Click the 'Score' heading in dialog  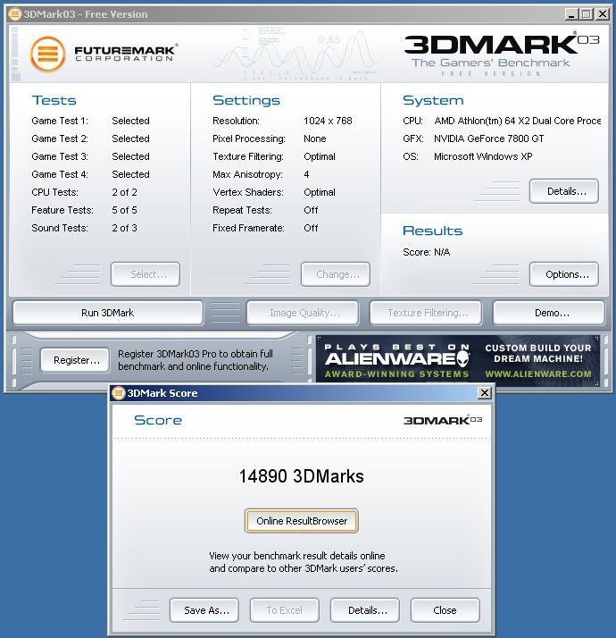tap(158, 420)
